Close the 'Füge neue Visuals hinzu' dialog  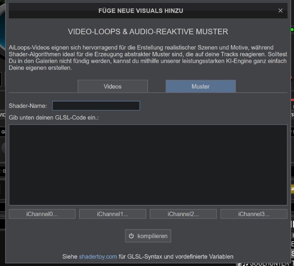pos(280,11)
